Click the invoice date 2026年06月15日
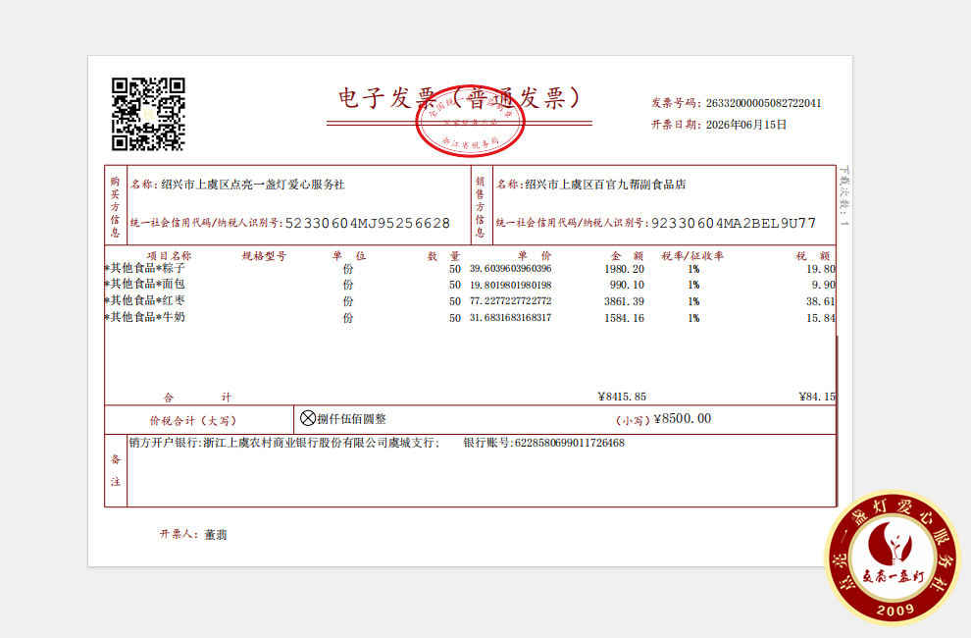 coord(746,125)
